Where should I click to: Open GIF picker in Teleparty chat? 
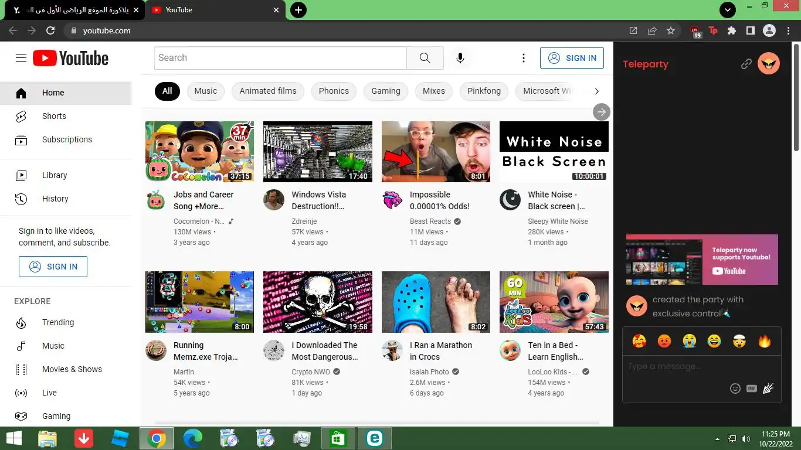pos(752,388)
